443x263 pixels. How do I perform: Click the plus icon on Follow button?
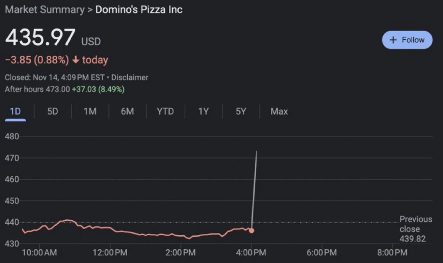[393, 40]
